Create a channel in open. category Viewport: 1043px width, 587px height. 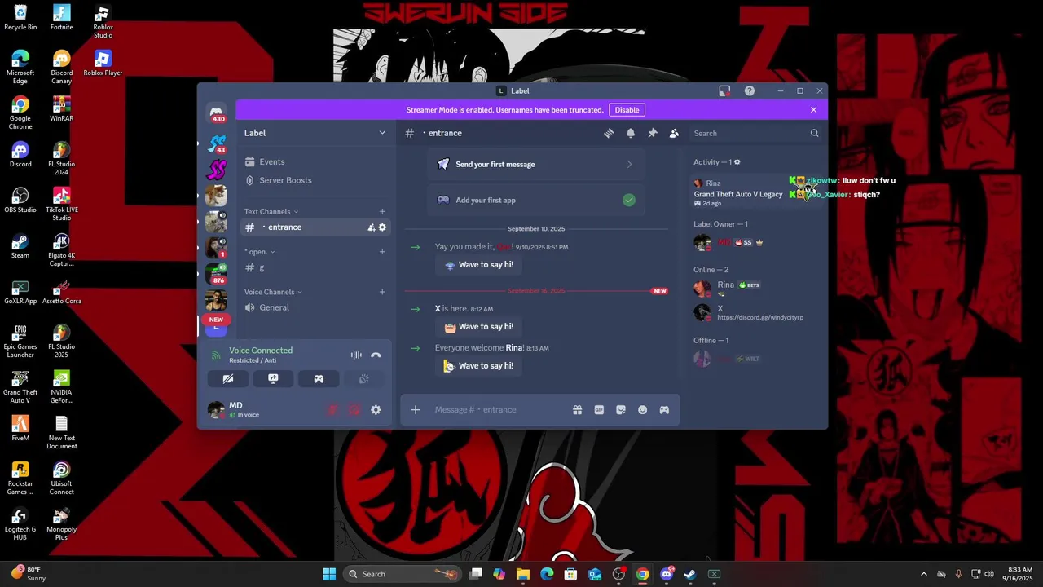[382, 252]
